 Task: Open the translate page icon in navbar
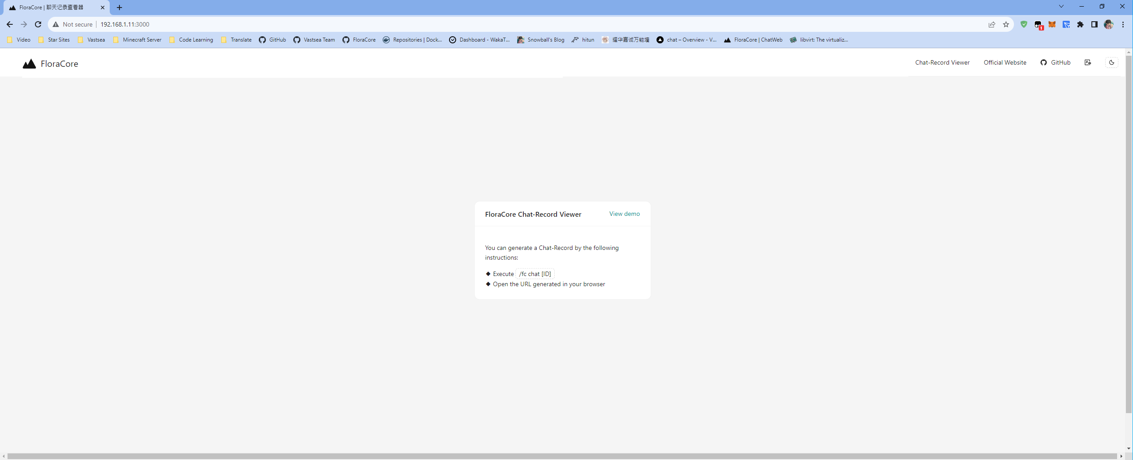coord(1088,62)
